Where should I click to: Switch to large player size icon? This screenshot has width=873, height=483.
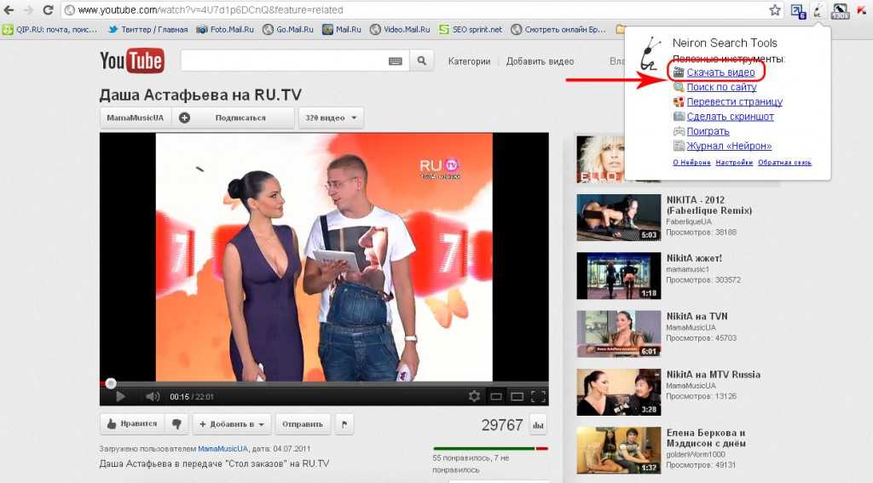[517, 396]
